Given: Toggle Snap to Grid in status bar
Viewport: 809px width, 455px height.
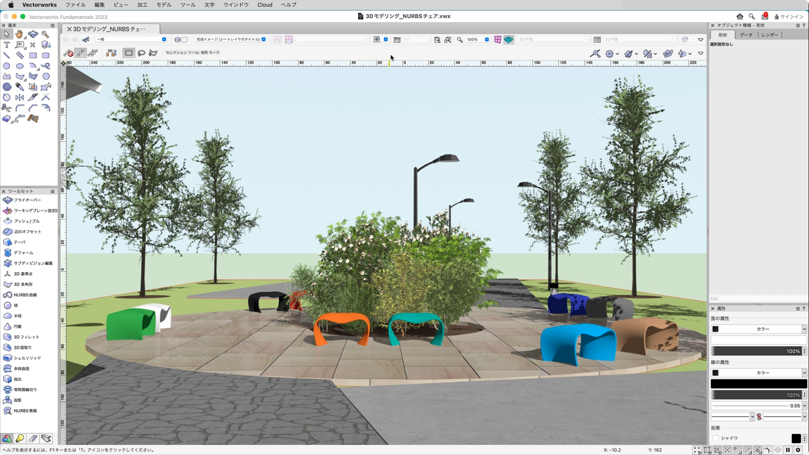Looking at the screenshot, I should [x=697, y=450].
